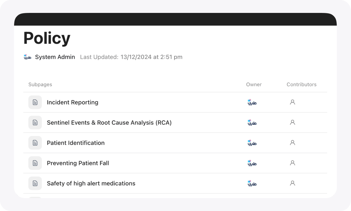Open Sentinel Events & Root Cause Analysis subpage
Viewport: 351px width, 211px height.
(109, 123)
